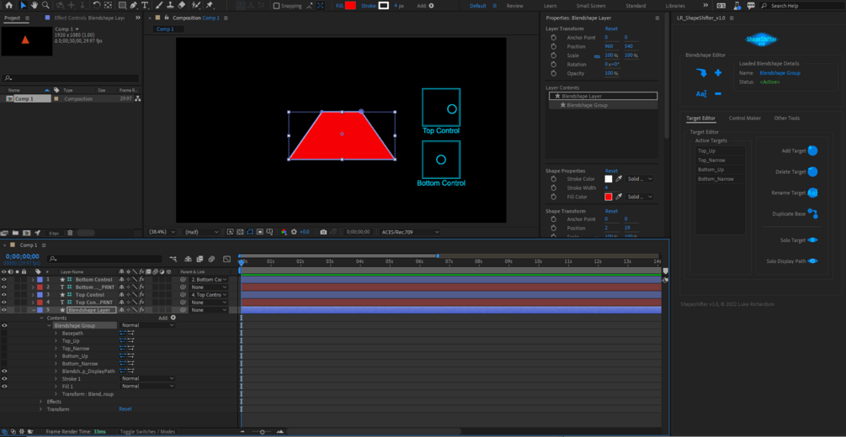The width and height of the screenshot is (846, 437).
Task: Select the Roto Brush tool
Action: tap(196, 5)
